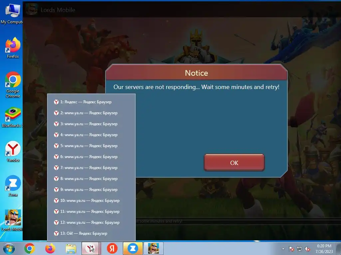Switch to window 8: www.ya.ru
Screen dimensions: 341x255
(x=91, y=179)
